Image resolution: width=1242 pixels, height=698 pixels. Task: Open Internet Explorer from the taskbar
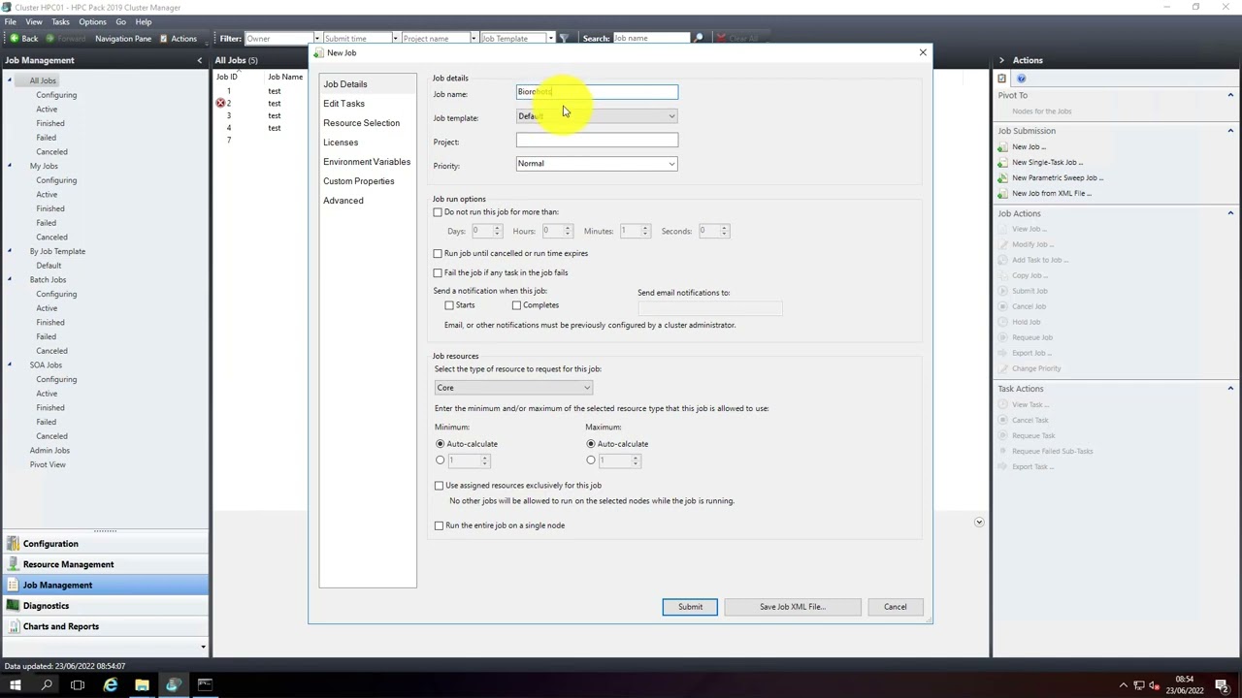111,685
